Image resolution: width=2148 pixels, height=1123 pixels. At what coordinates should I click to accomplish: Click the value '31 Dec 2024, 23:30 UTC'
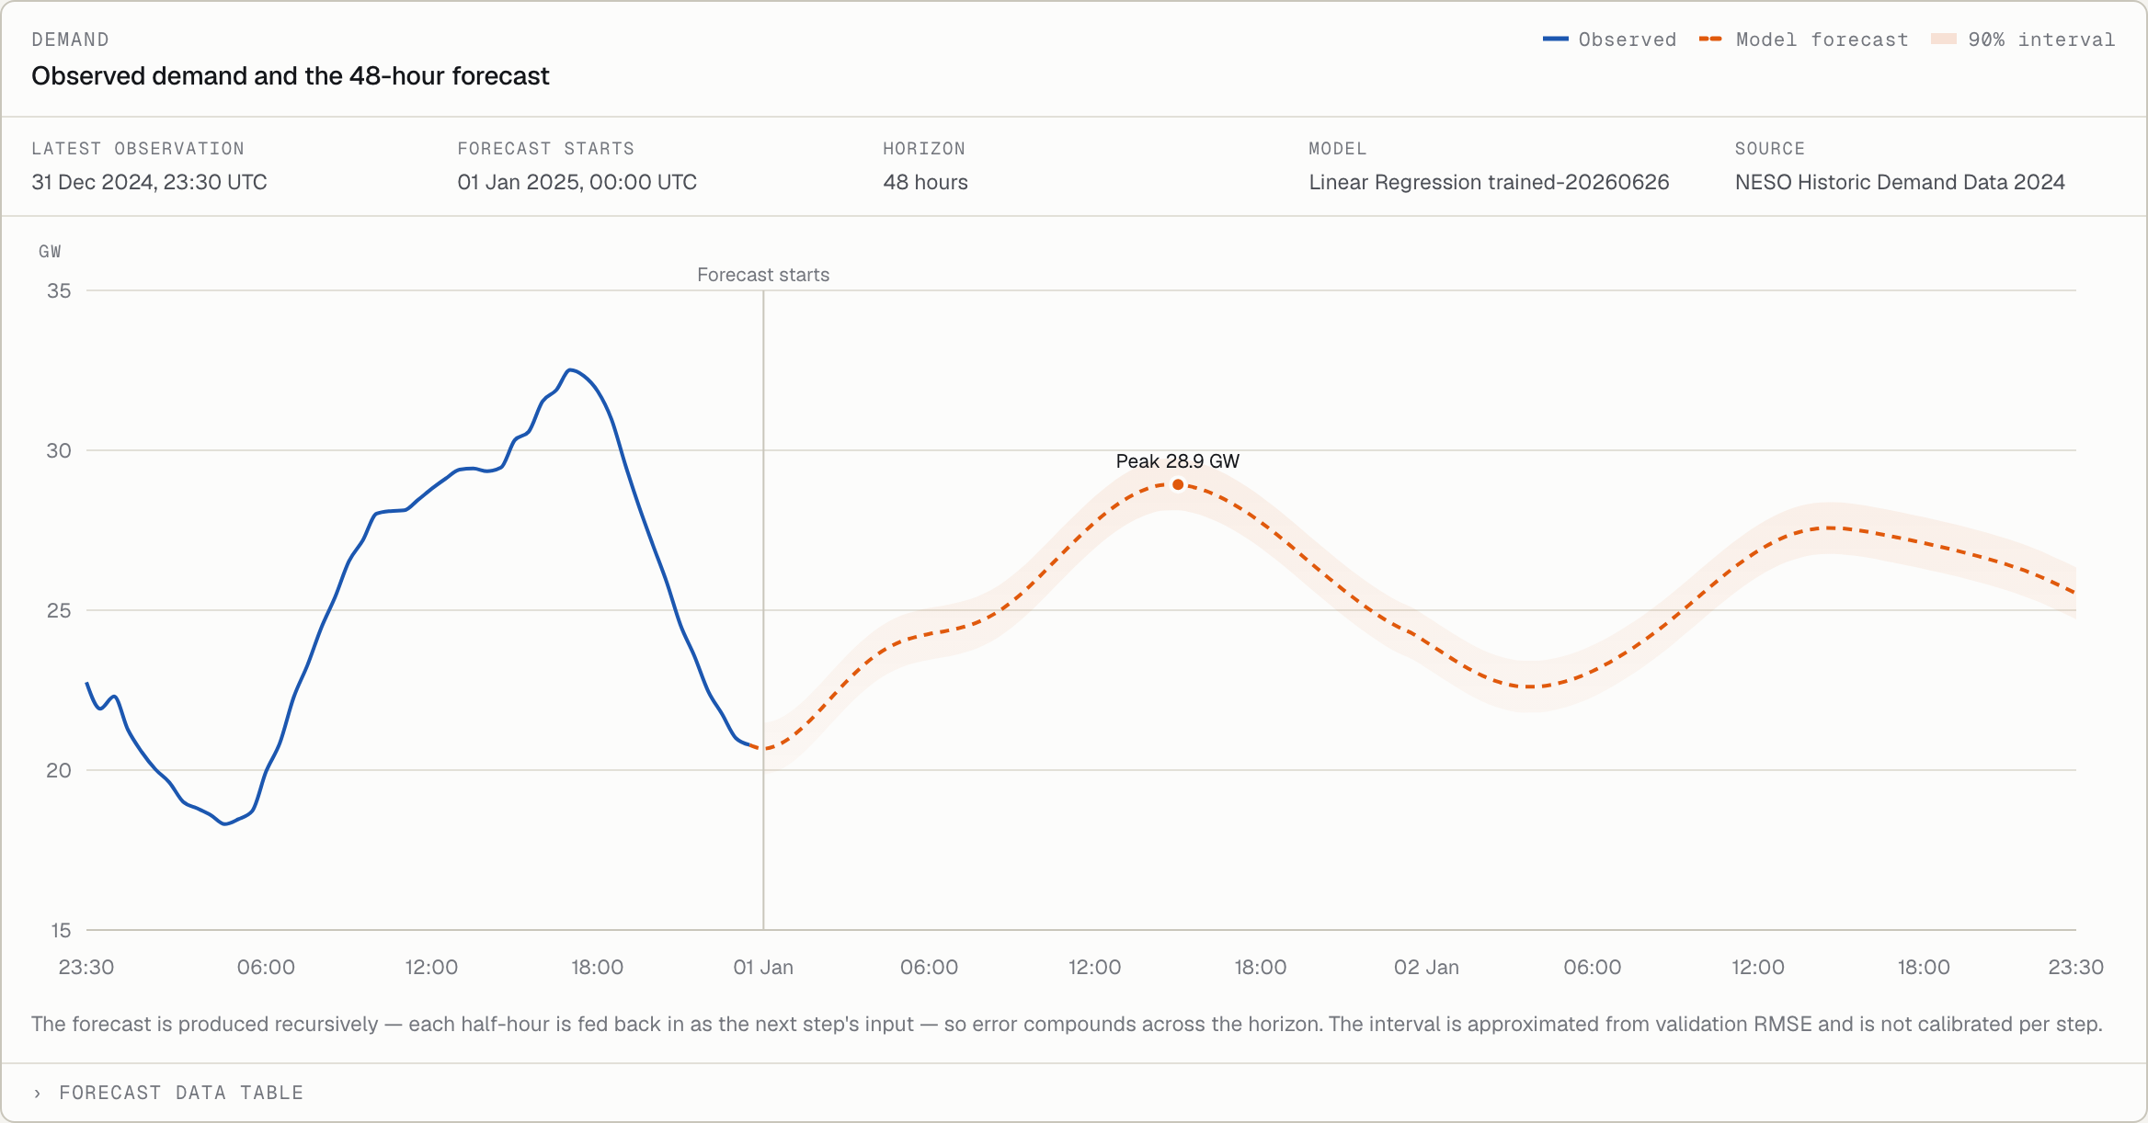coord(149,182)
